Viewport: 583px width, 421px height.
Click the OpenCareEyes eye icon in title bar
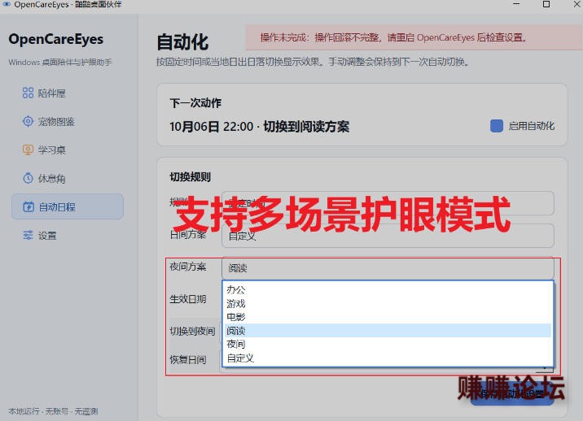(x=7, y=4)
